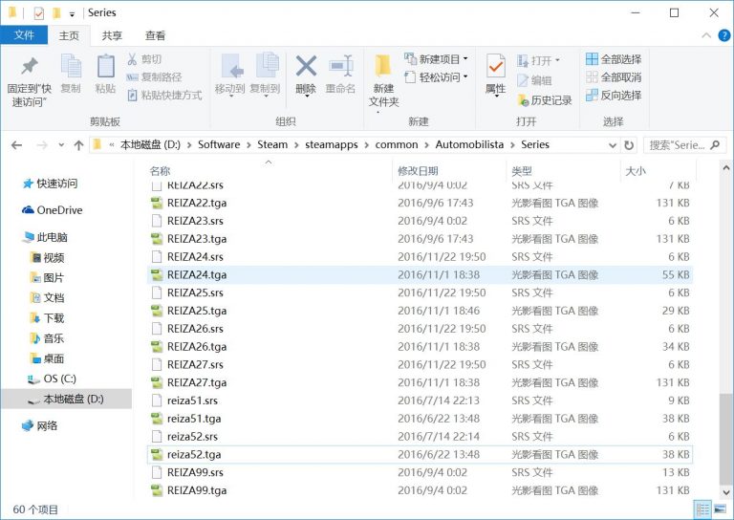Click the Search Series input field
This screenshot has width=734, height=520.
[684, 145]
